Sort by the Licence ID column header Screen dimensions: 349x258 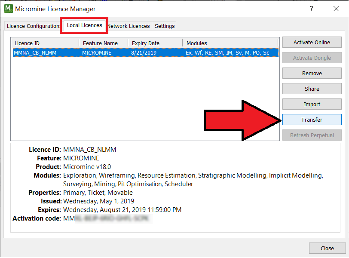(x=45, y=43)
